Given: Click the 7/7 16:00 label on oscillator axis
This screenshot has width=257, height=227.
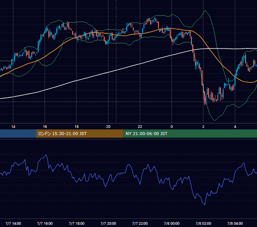Looking at the screenshot, I should 45,223.
